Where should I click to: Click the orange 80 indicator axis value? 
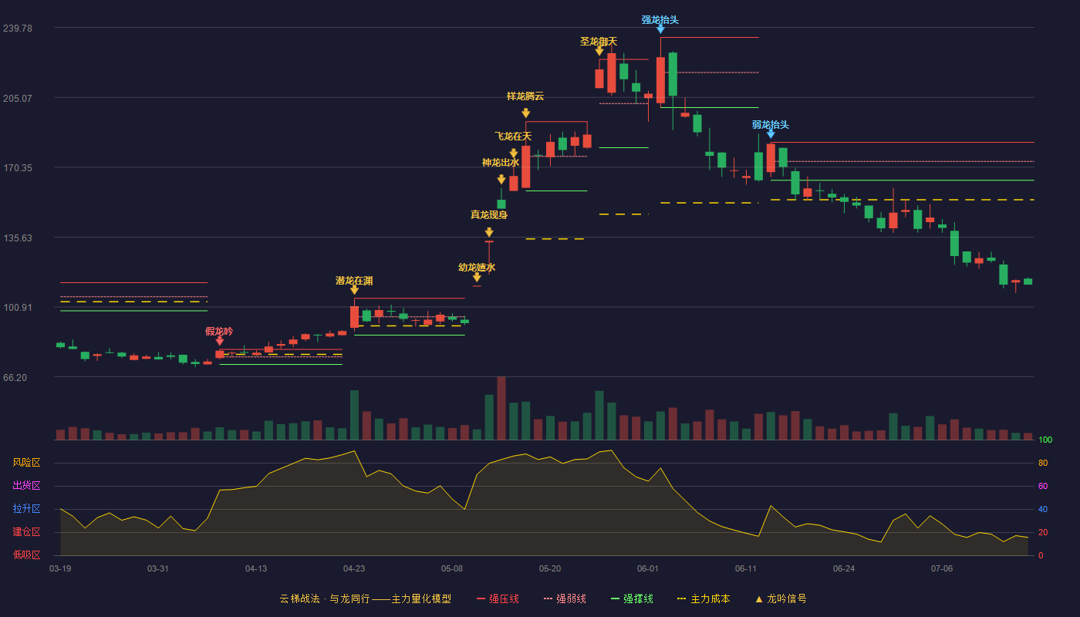coord(1043,464)
